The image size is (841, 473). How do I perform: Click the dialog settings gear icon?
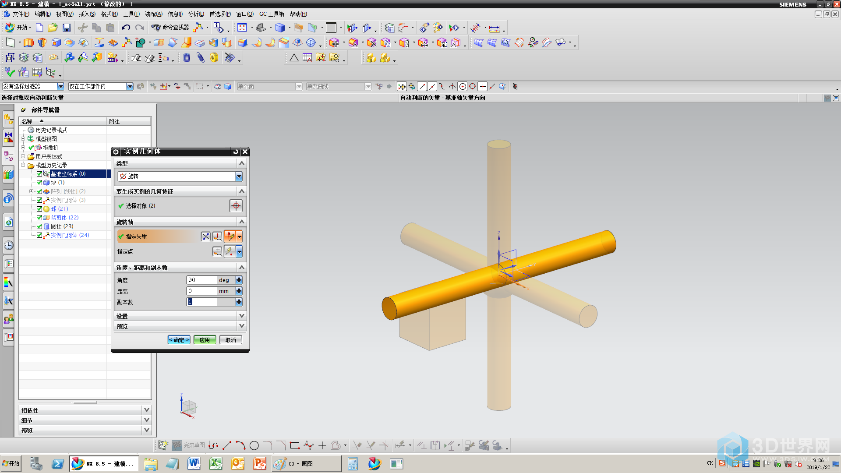tap(116, 152)
